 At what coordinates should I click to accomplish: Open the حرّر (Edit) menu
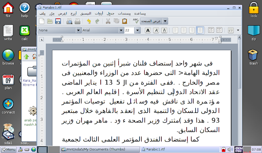[52, 13]
